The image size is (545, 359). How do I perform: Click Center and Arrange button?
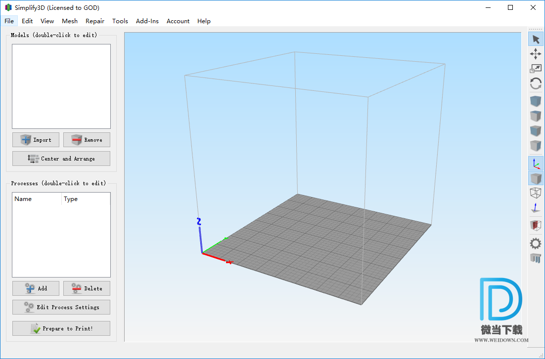[x=61, y=159]
